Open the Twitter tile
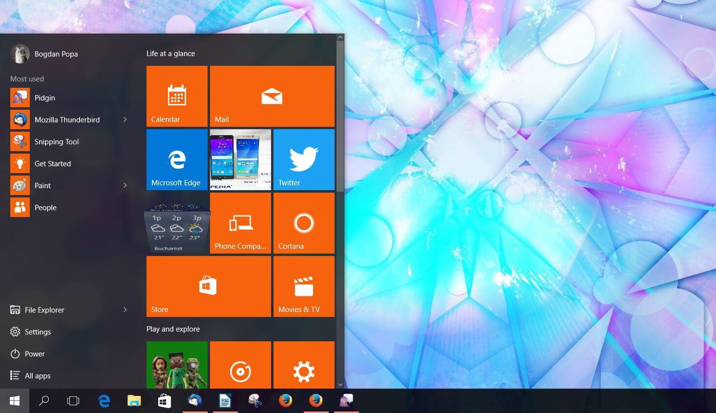Screen dimensions: 716x413 point(304,159)
